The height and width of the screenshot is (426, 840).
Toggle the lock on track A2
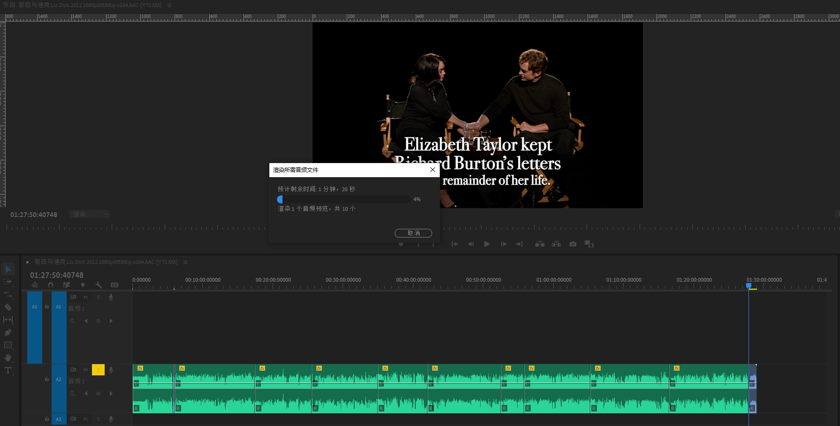[x=47, y=379]
